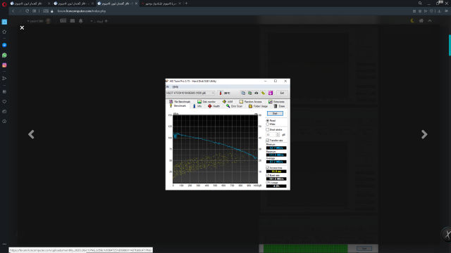Open the Player icon in the Opera sidebar
Screen dimensions: 451x253
[4, 78]
